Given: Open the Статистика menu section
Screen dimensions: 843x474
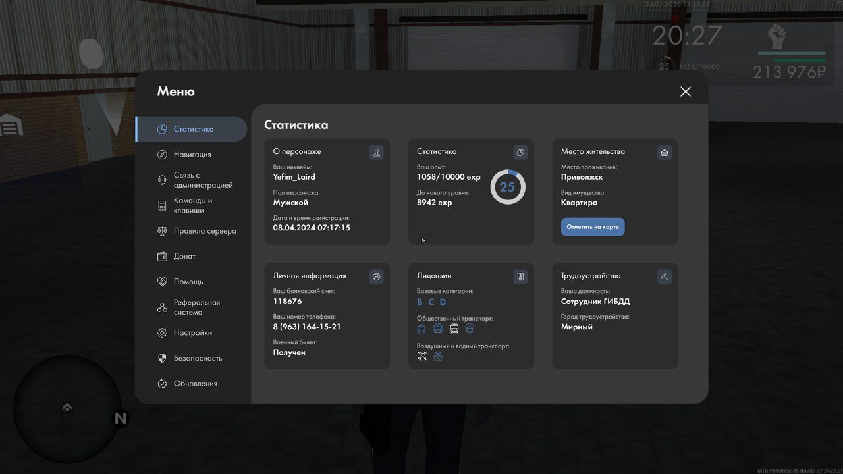Looking at the screenshot, I should (x=192, y=129).
